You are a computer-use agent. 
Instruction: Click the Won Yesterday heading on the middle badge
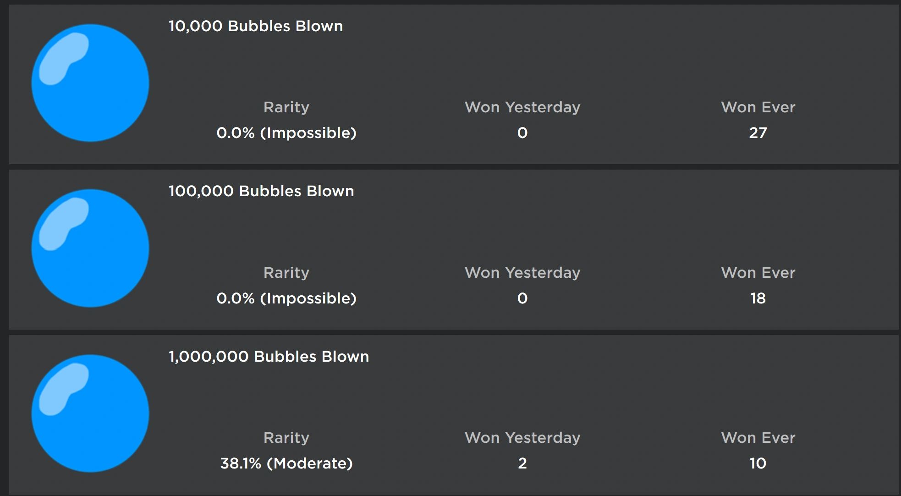pyautogui.click(x=522, y=272)
